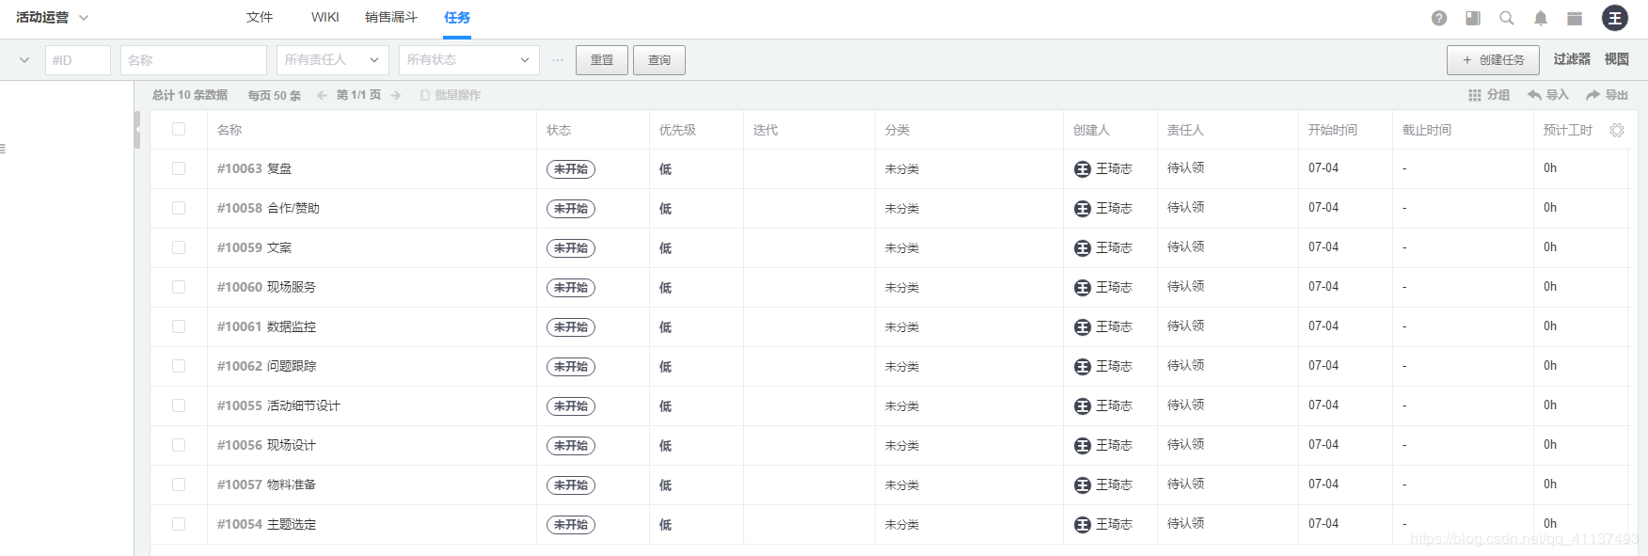Check the box for #10056 现场设计
1648x556 pixels.
click(179, 445)
